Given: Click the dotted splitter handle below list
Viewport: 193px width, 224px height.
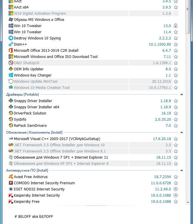Looking at the screenshot, I should coord(96,205).
